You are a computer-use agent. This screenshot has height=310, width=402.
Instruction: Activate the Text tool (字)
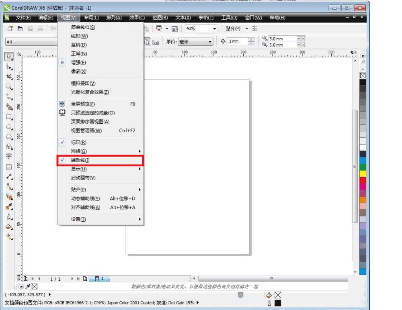(x=8, y=156)
